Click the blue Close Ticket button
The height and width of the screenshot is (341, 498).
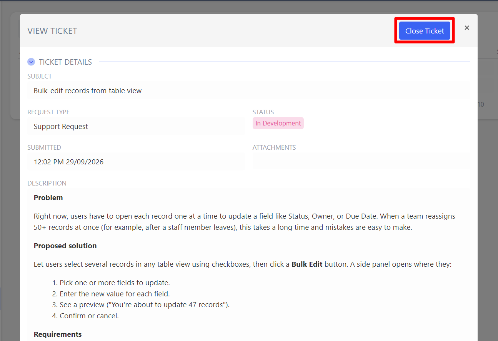click(x=425, y=31)
